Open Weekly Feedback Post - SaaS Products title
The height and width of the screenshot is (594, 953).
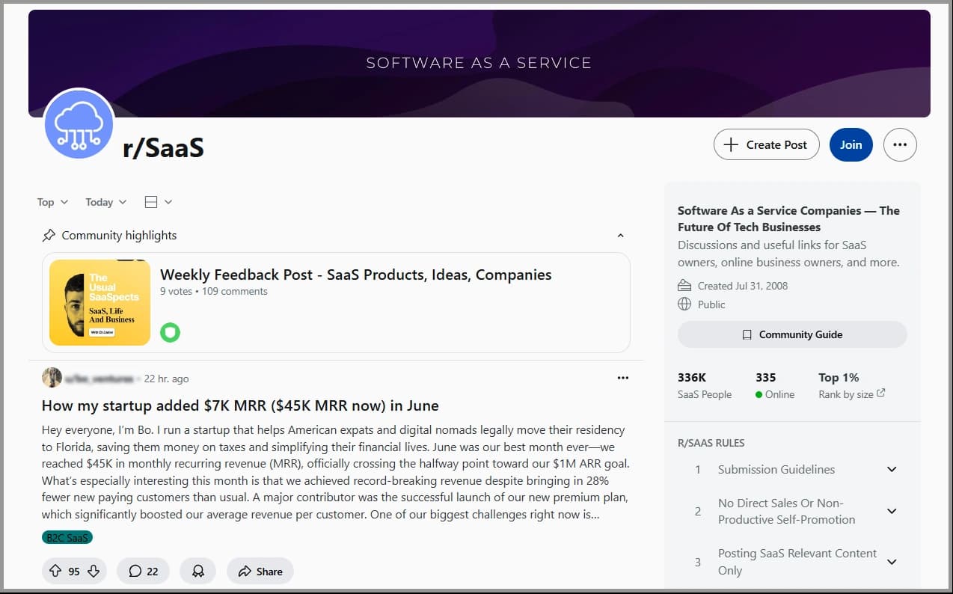coord(355,275)
